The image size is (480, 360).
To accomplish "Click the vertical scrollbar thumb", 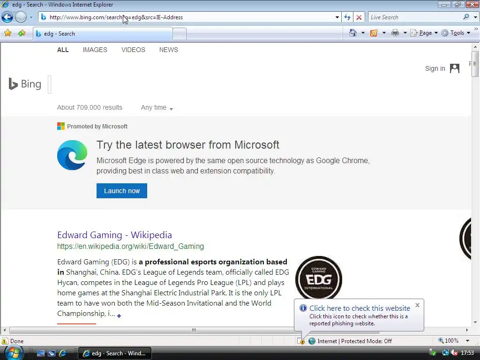I will [x=475, y=64].
